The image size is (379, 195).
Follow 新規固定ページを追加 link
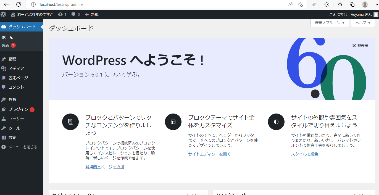tap(105, 167)
